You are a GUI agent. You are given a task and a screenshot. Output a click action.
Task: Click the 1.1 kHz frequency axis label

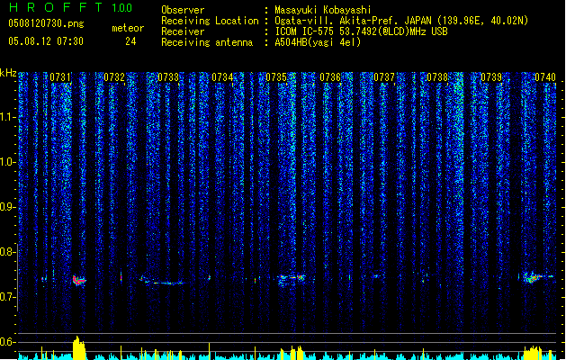click(7, 117)
